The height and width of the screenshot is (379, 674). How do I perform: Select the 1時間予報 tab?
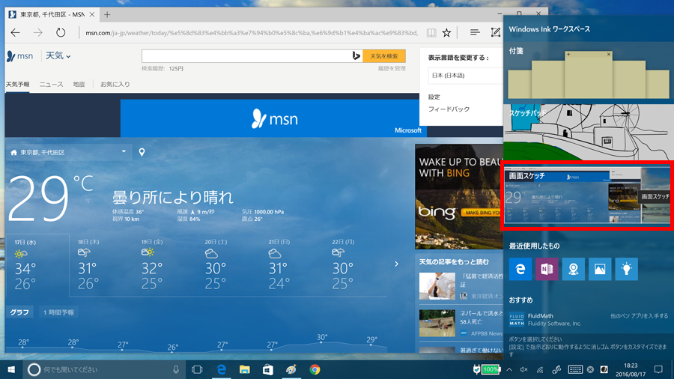pyautogui.click(x=58, y=312)
